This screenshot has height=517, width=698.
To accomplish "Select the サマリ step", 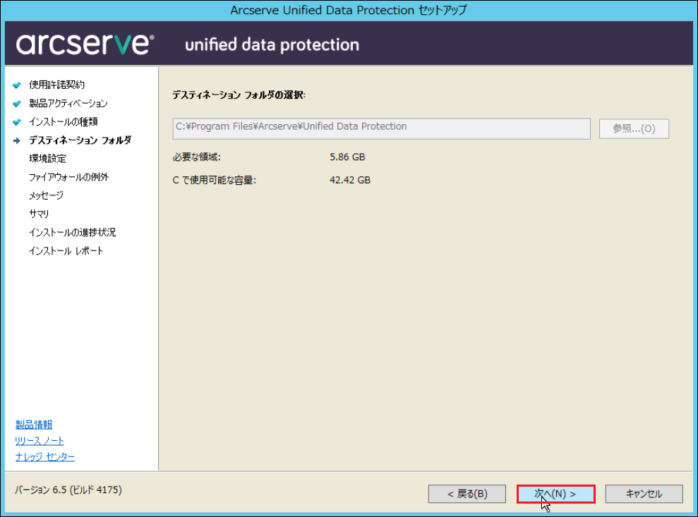I will click(39, 214).
